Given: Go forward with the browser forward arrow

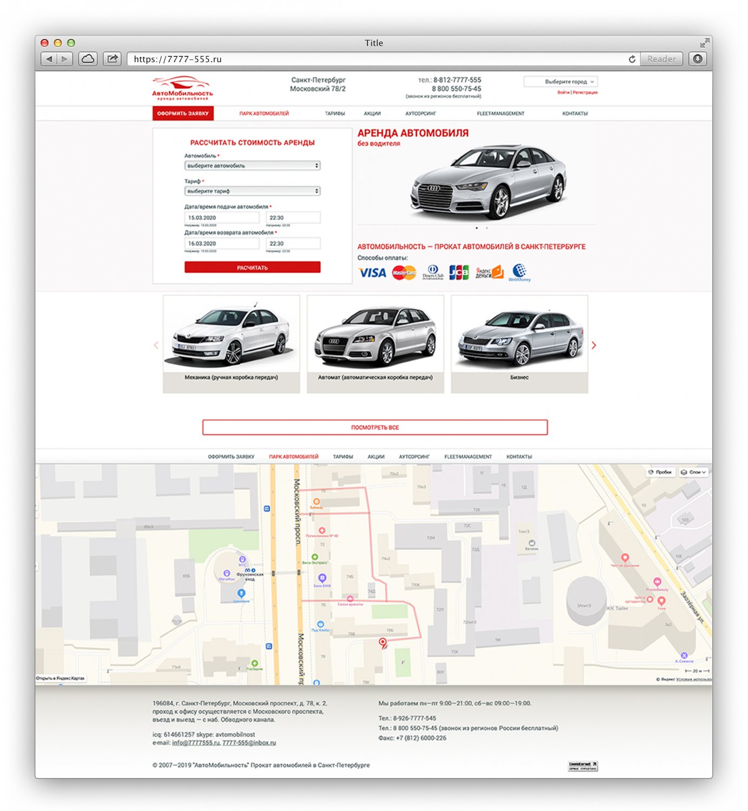Looking at the screenshot, I should [64, 59].
